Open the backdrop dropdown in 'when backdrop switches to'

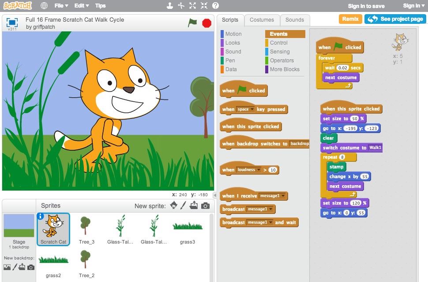click(x=300, y=144)
